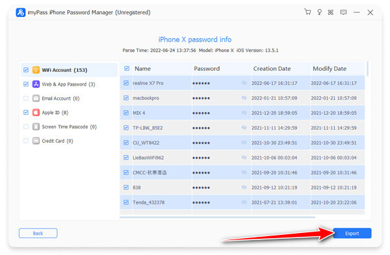Image resolution: width=390 pixels, height=255 pixels.
Task: Sort by the Modify Date column header
Action: coord(330,69)
